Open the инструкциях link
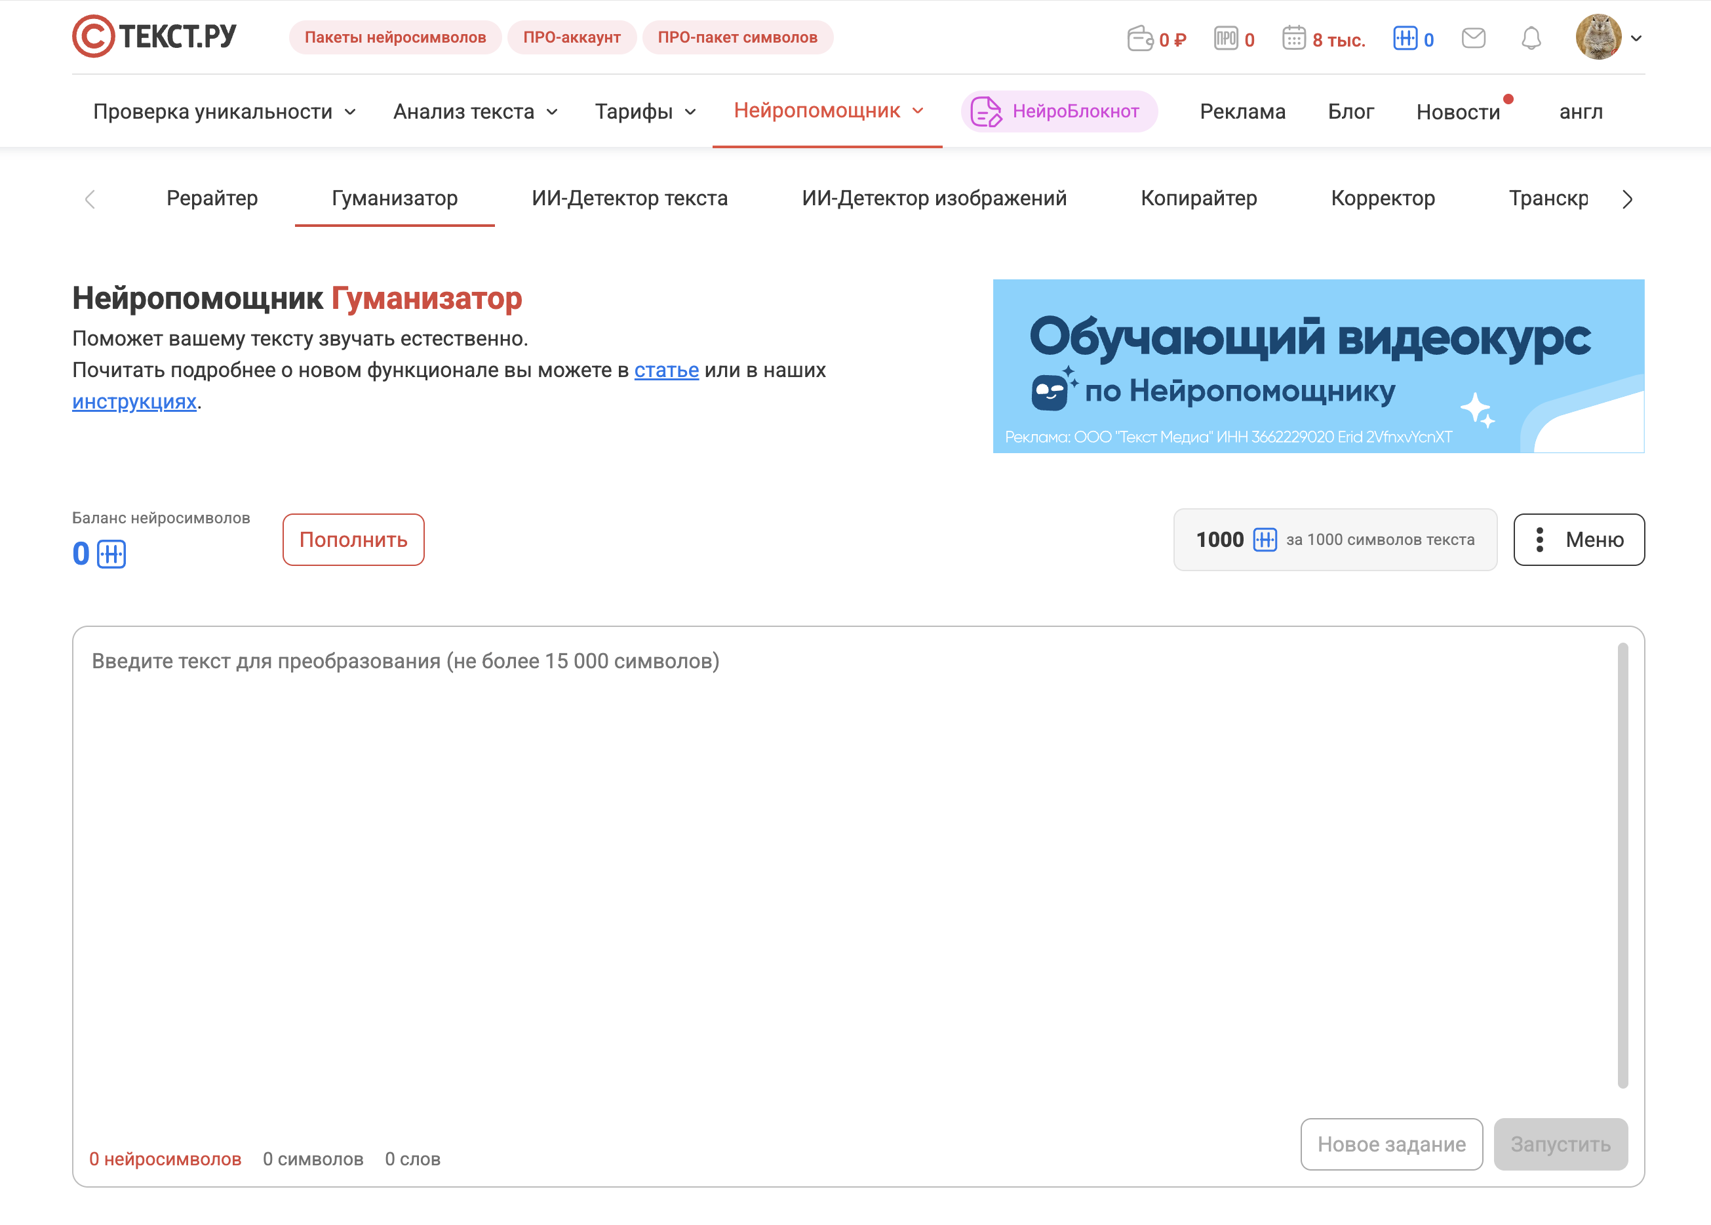The height and width of the screenshot is (1225, 1711). (134, 402)
